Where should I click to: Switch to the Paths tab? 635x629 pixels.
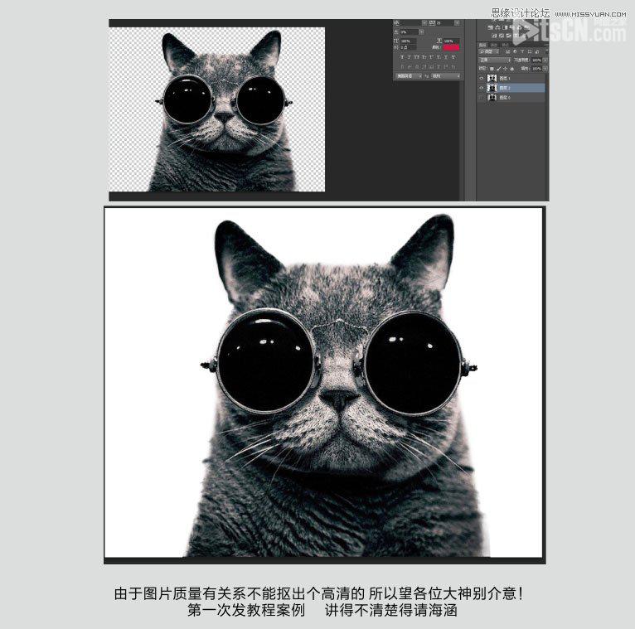tap(505, 46)
